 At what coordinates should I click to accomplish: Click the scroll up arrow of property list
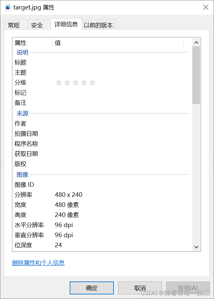(196, 43)
